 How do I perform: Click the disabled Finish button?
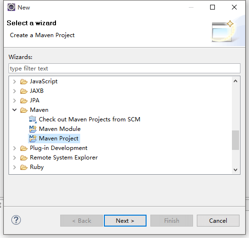pos(172,220)
